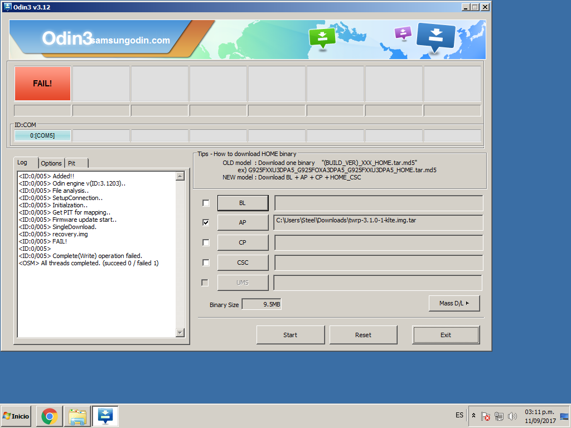Uncheck the AP checkbox

pyautogui.click(x=206, y=222)
